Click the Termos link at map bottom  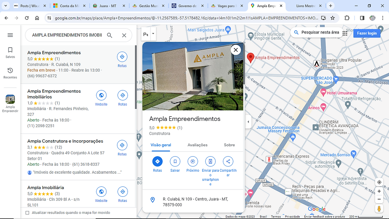(276, 217)
